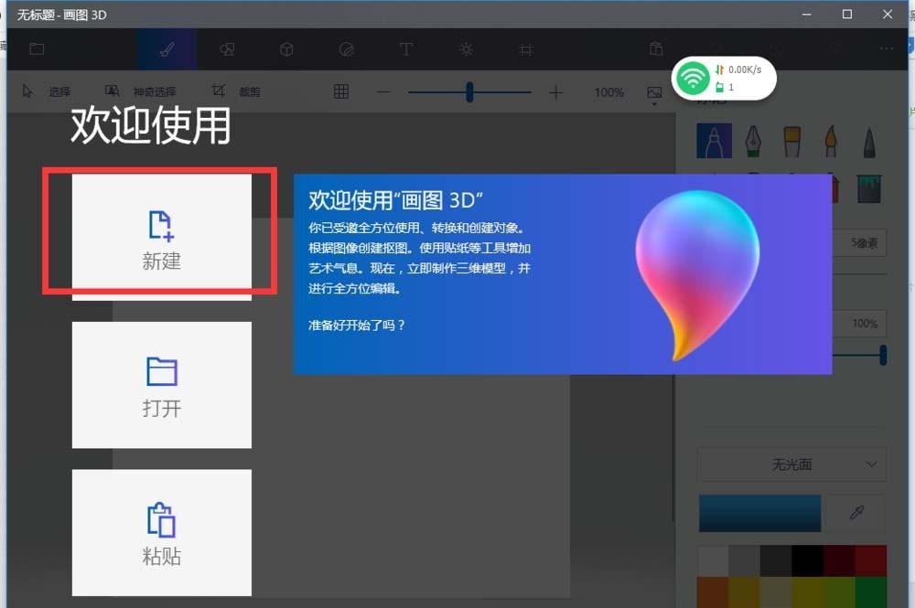Select the blue color swatch
Image resolution: width=915 pixels, height=608 pixels.
(759, 513)
